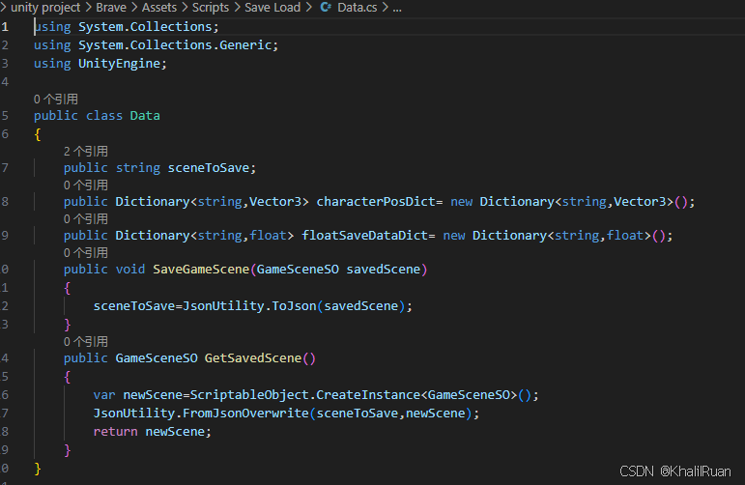Click 'ScriptableObject.CreateInstance' call
745x485 pixels.
(305, 395)
